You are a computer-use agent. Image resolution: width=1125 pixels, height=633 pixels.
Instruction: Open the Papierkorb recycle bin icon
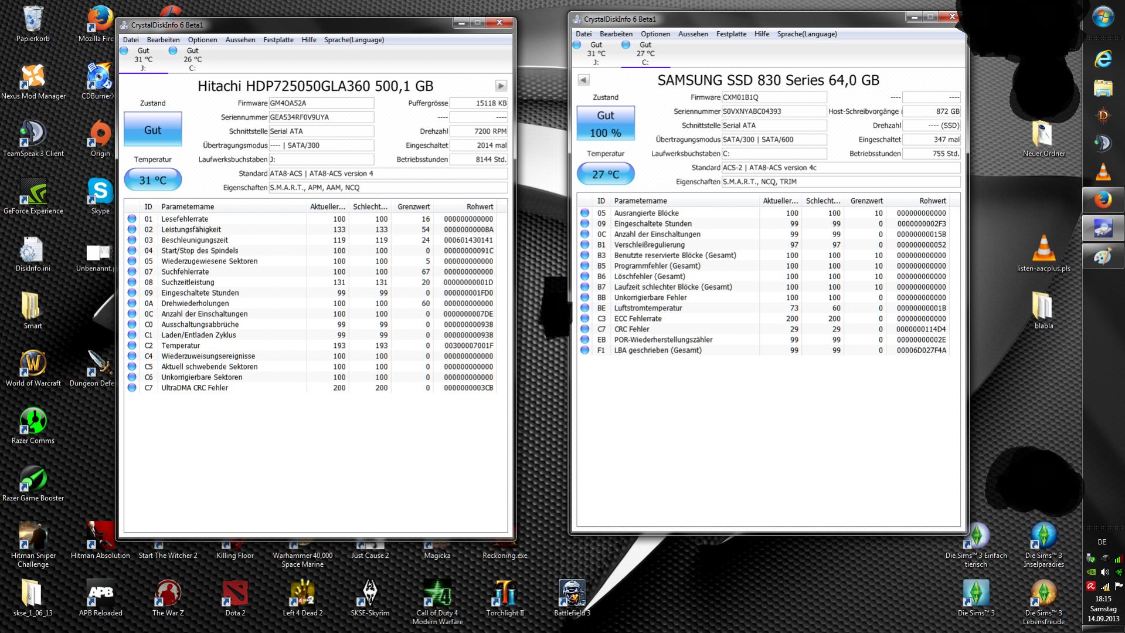[33, 23]
